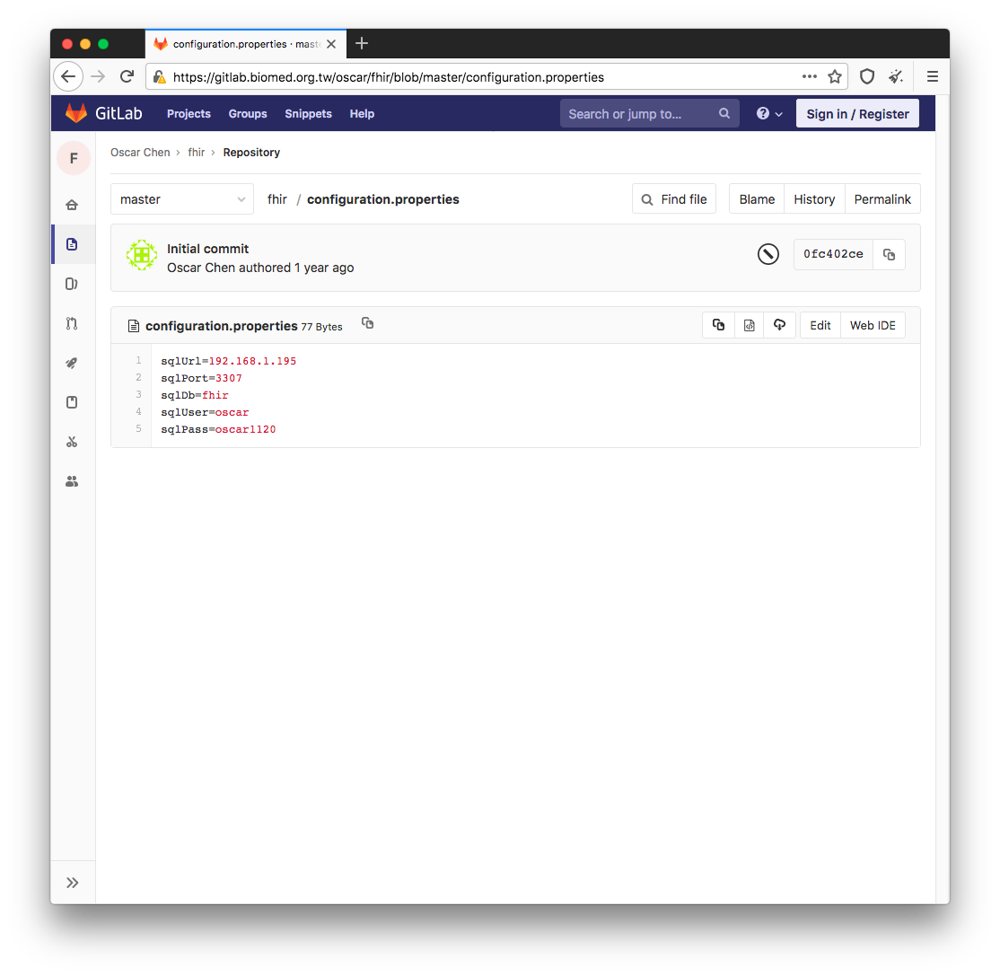The height and width of the screenshot is (976, 1000).
Task: Open the master branch dropdown
Action: (181, 199)
